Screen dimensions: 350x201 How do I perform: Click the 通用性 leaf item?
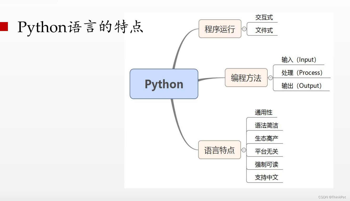tap(263, 112)
